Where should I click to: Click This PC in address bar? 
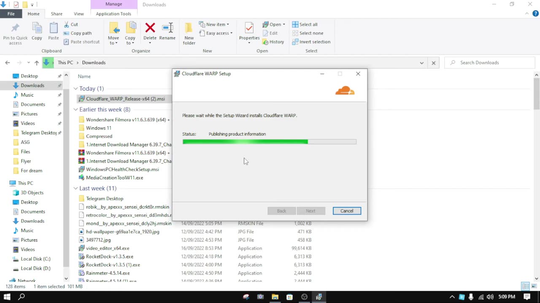click(65, 63)
